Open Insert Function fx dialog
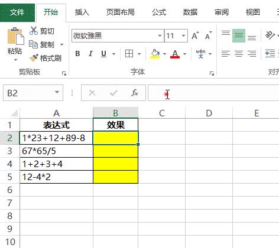 point(135,93)
